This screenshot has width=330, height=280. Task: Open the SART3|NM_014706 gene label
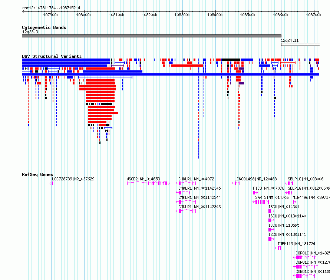(x=272, y=197)
